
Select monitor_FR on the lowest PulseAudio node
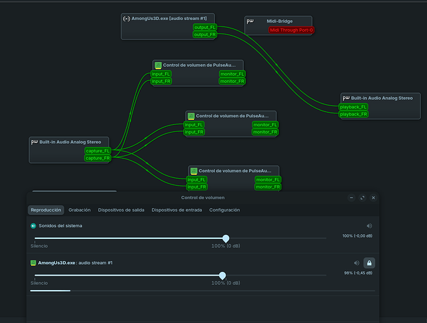268,187
